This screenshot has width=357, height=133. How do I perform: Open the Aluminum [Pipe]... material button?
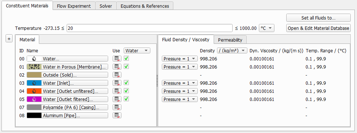click(67, 115)
